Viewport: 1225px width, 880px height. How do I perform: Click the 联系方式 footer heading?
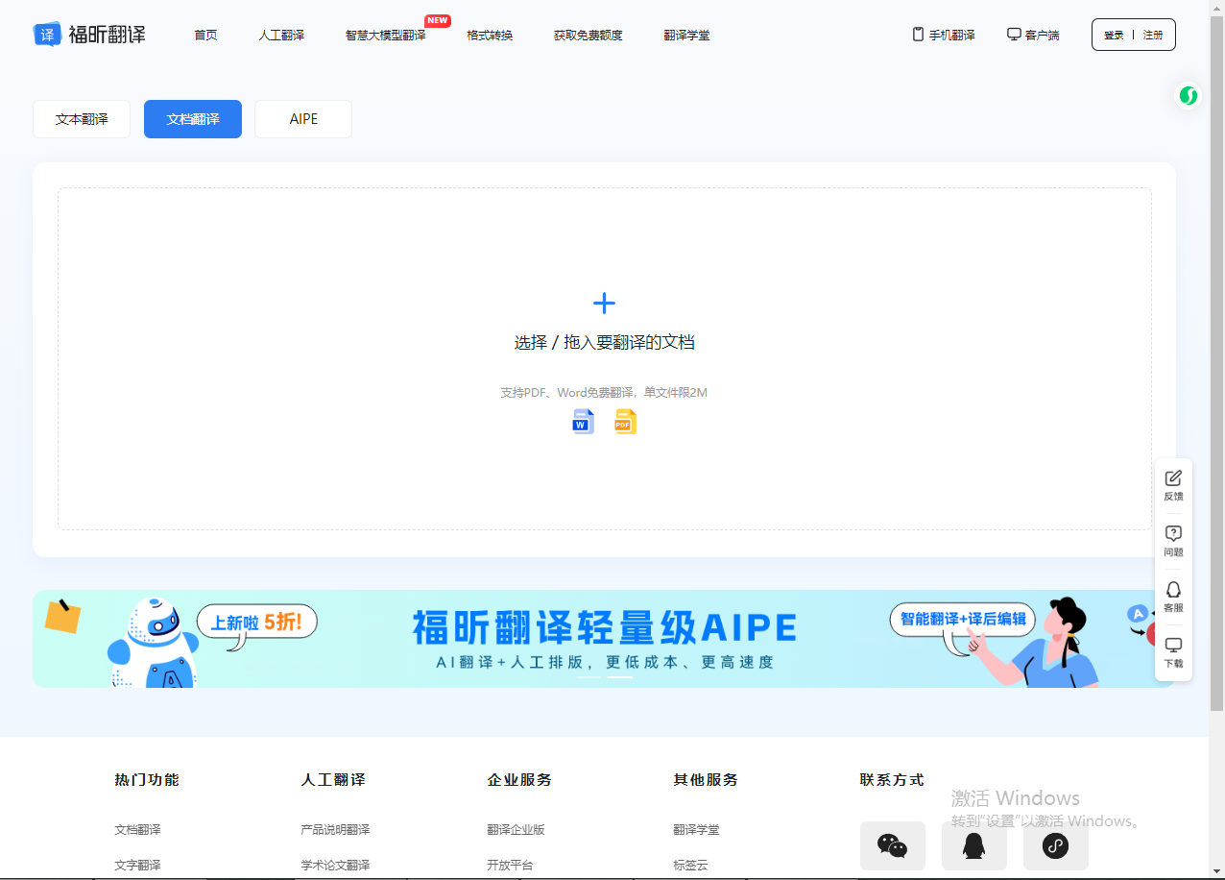coord(892,780)
